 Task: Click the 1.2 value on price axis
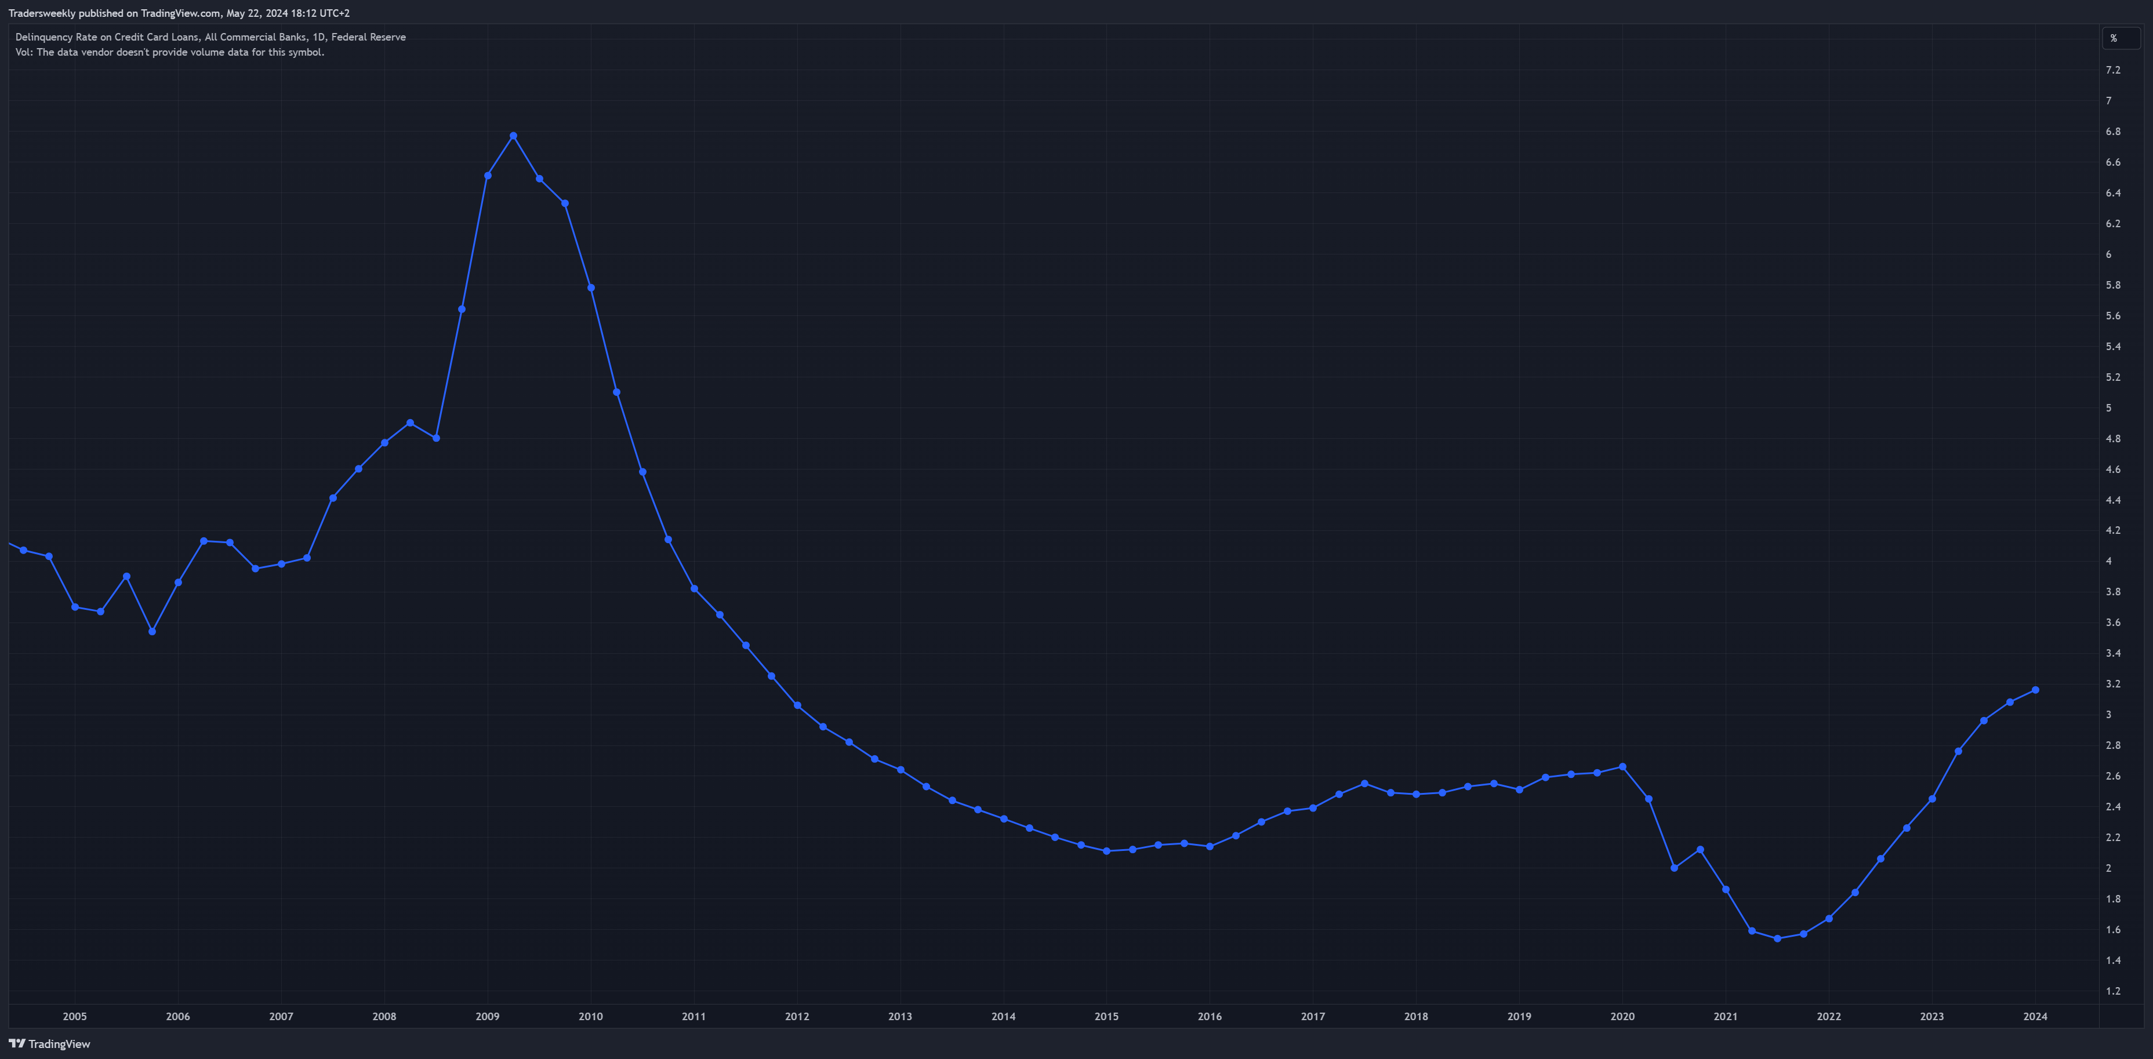[2113, 991]
